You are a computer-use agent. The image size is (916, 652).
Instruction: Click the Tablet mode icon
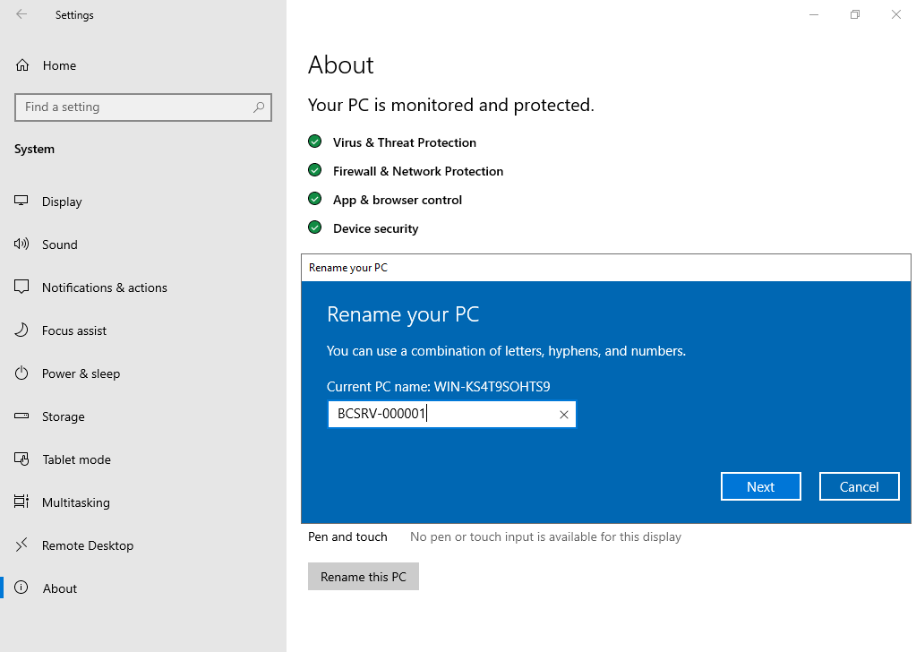[x=21, y=459]
